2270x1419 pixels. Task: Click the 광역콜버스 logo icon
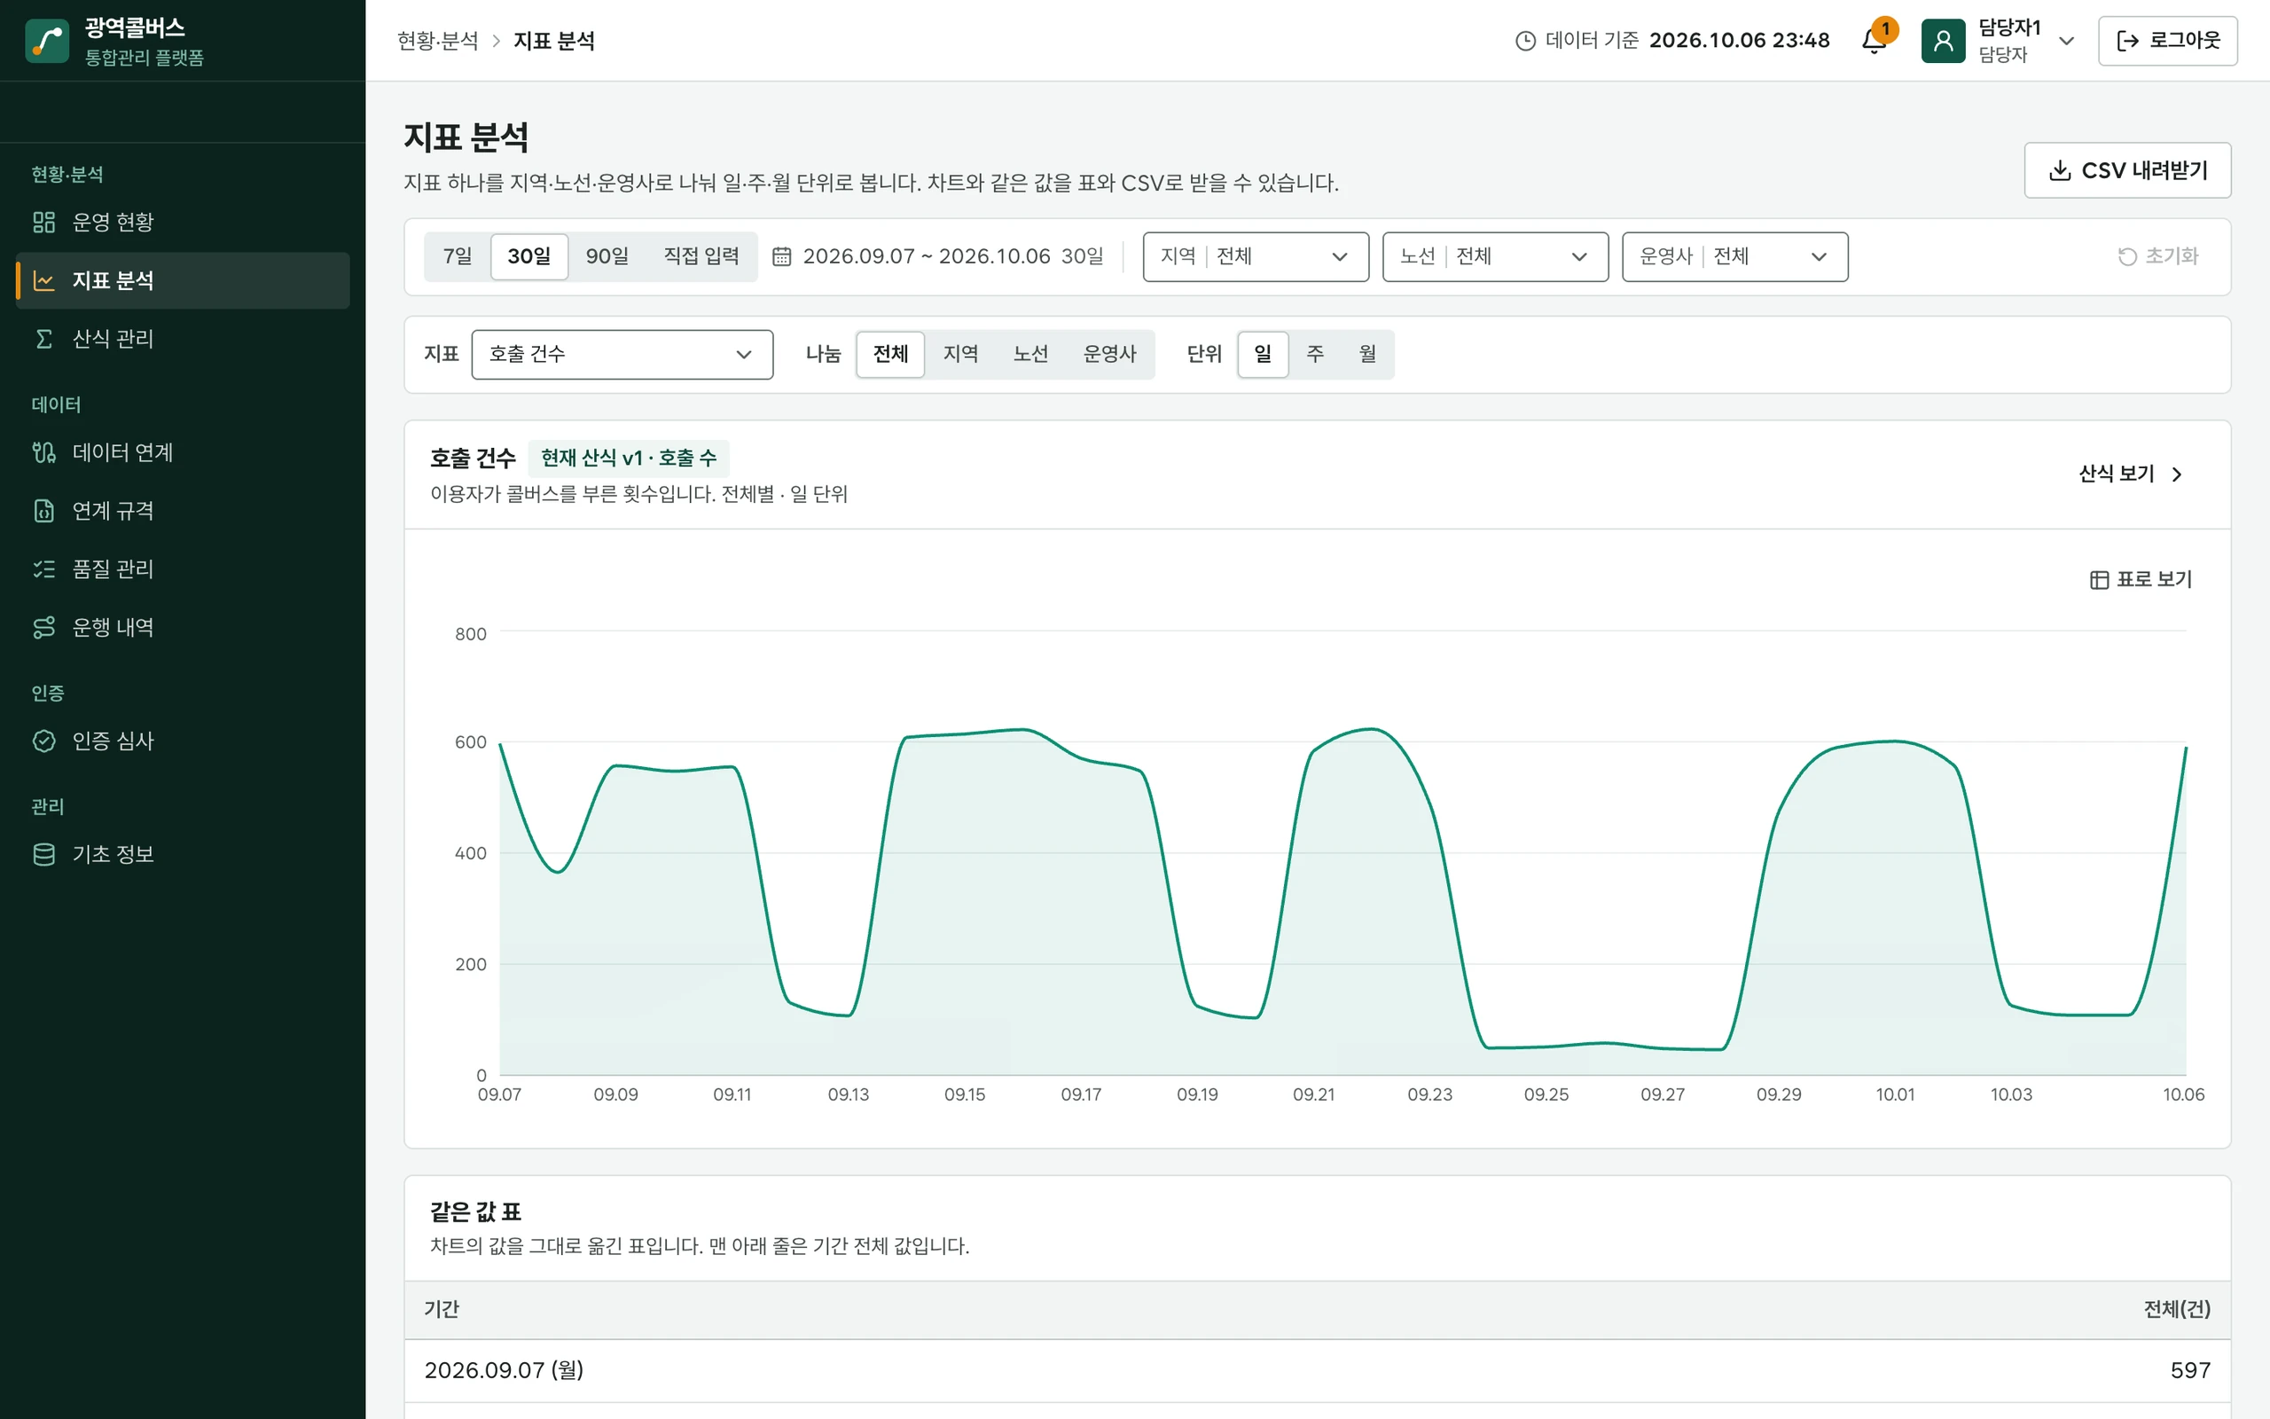pos(47,42)
